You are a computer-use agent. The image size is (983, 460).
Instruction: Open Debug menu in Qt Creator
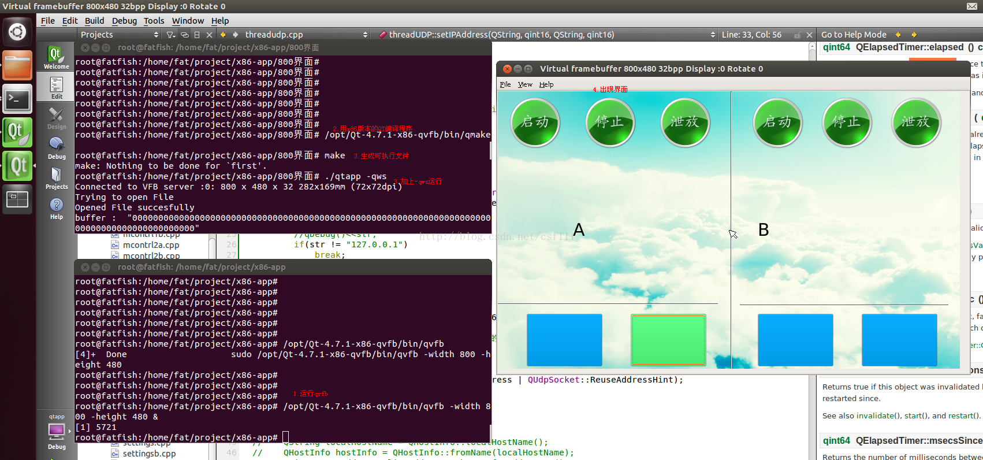124,21
